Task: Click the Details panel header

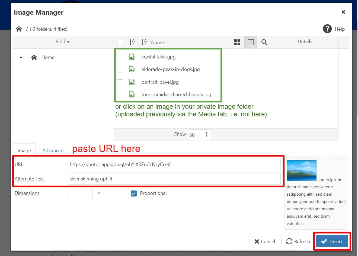Action: [305, 42]
